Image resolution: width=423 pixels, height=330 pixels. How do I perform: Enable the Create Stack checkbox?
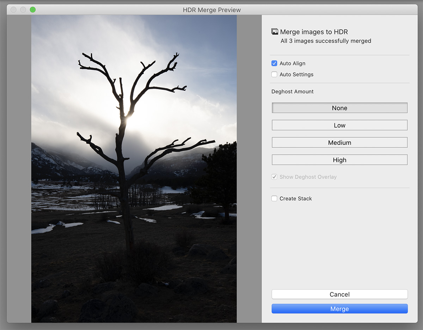click(x=274, y=199)
